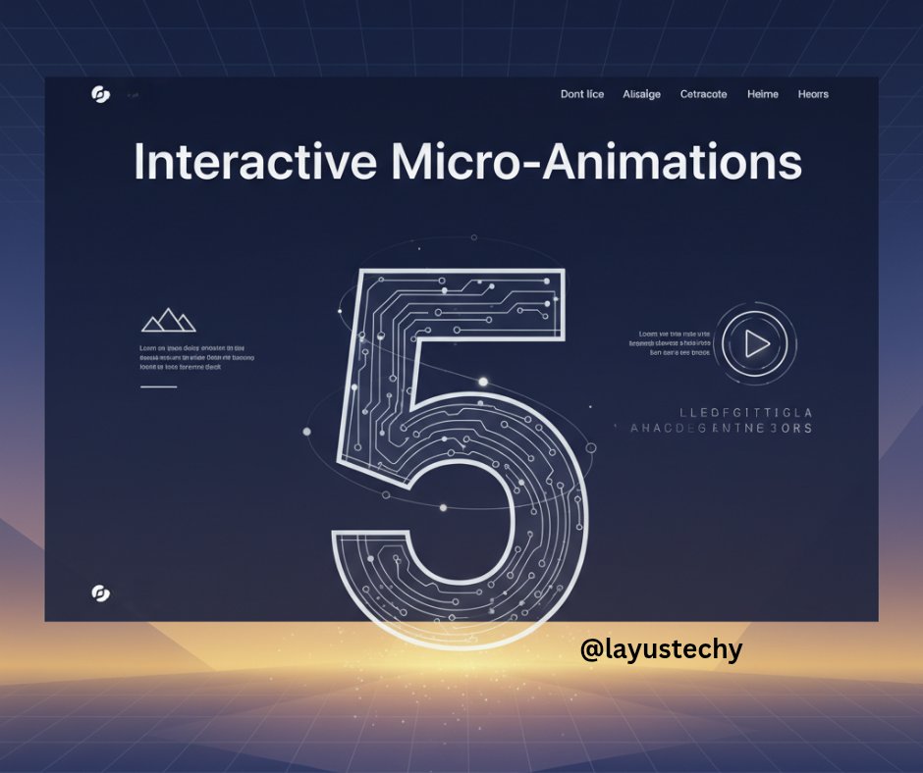Click the "AHACDEGENTNE3ORS" spaced text line
The height and width of the screenshot is (773, 923).
[x=721, y=429]
